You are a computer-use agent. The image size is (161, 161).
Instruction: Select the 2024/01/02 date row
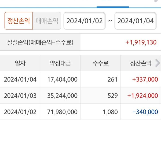coord(20,112)
